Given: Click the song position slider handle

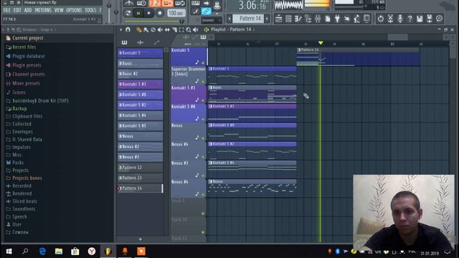Looking at the screenshot, I should pos(181,21).
